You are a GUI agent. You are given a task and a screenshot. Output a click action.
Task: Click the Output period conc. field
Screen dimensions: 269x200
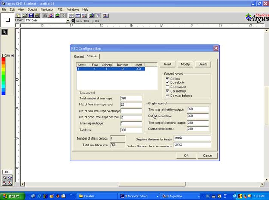198,129
